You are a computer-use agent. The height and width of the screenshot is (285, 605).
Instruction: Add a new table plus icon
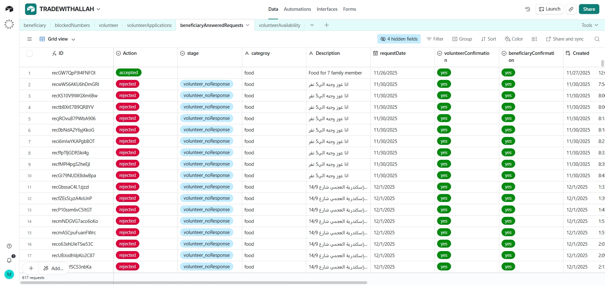pyautogui.click(x=326, y=25)
